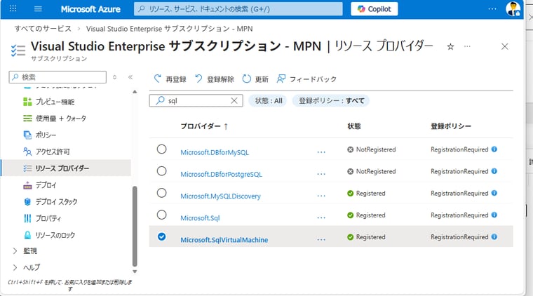Sort by プロバイダー column header
This screenshot has width=533, height=296.
click(204, 126)
